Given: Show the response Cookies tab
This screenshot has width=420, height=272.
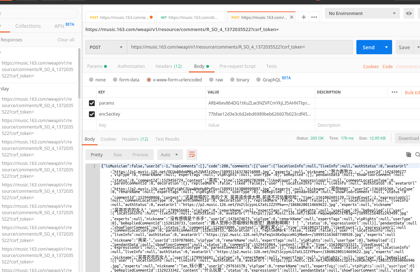Looking at the screenshot, I should tap(108, 139).
